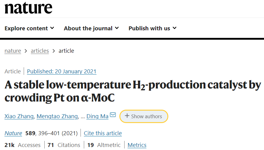Go to the nature breadcrumb link
The width and height of the screenshot is (264, 150).
pyautogui.click(x=13, y=51)
